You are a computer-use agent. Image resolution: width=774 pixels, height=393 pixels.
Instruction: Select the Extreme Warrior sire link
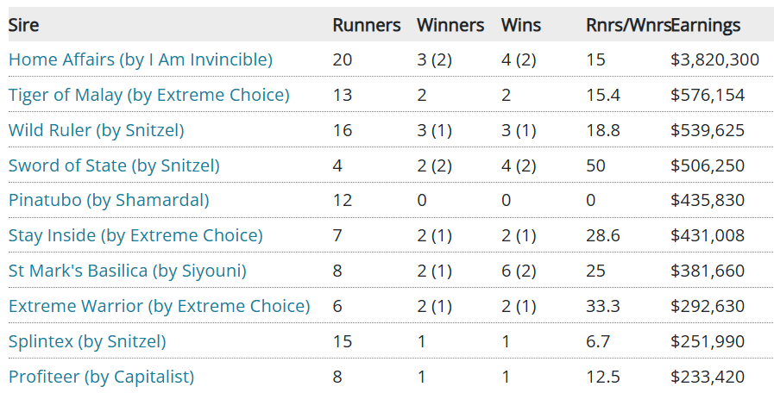click(159, 306)
